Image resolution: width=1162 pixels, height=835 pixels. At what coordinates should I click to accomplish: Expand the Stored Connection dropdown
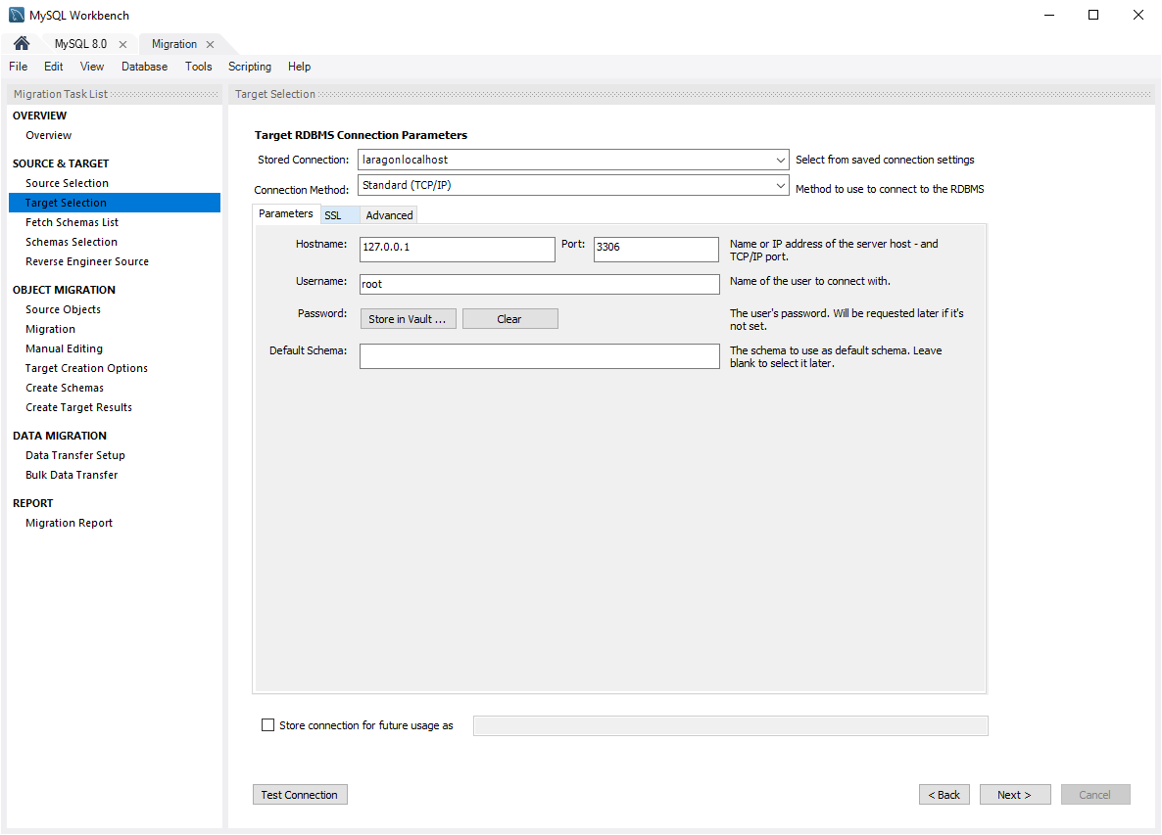point(780,160)
